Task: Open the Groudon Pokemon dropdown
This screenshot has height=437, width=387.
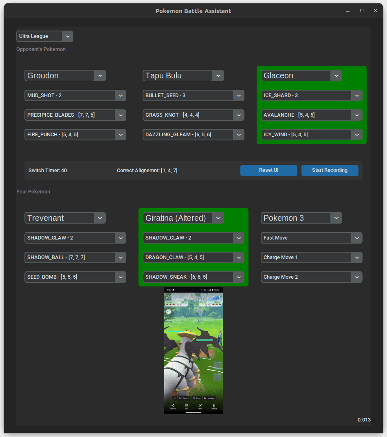Action: coord(65,75)
